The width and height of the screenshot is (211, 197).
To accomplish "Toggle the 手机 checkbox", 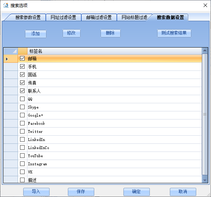I will coord(23,67).
